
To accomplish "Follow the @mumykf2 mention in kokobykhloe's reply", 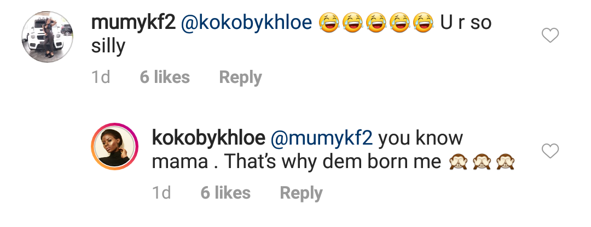I will (322, 138).
